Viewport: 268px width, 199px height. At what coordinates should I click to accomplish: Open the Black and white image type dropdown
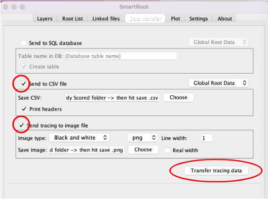click(x=79, y=138)
